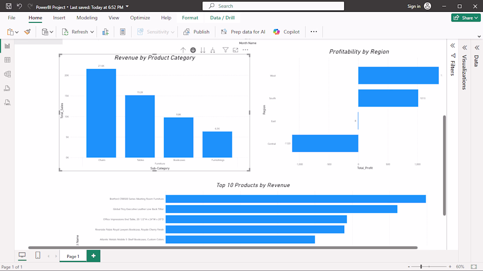
Task: Share the report with the Share button
Action: 466,18
